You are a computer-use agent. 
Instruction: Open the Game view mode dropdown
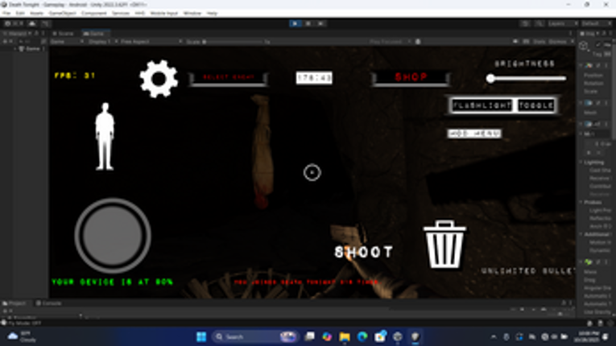[x=67, y=42]
